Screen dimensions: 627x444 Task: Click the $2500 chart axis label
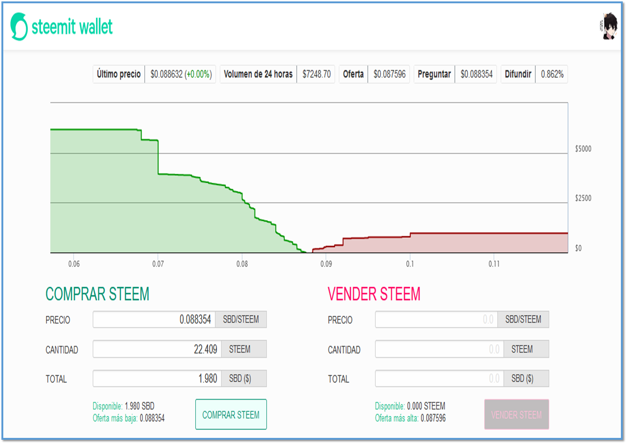tap(583, 198)
